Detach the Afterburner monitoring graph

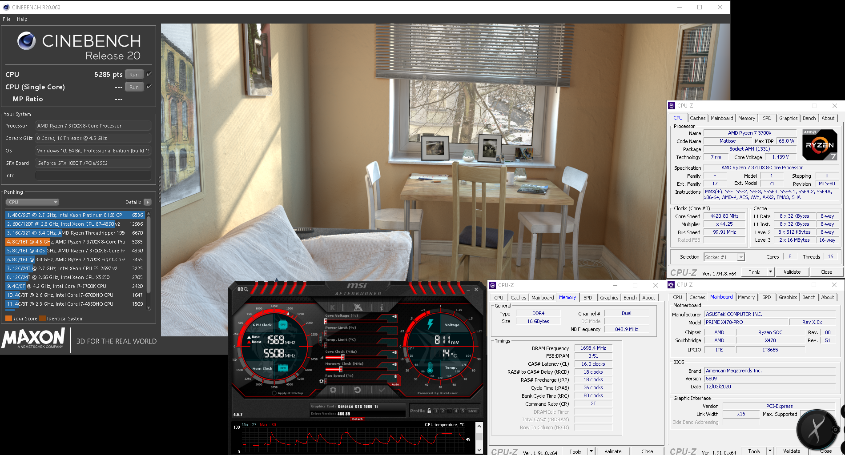(357, 419)
